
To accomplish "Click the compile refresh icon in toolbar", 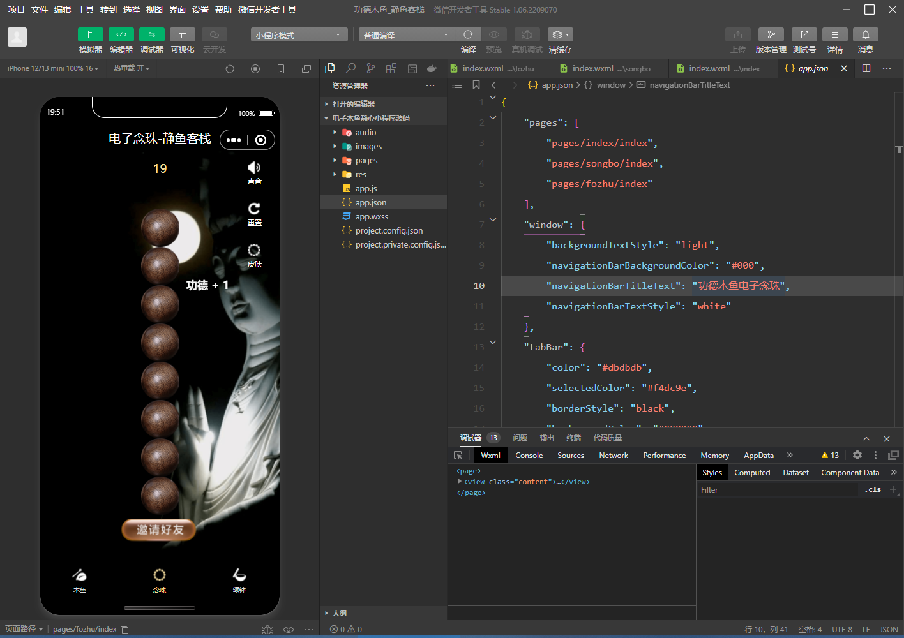I will (468, 34).
